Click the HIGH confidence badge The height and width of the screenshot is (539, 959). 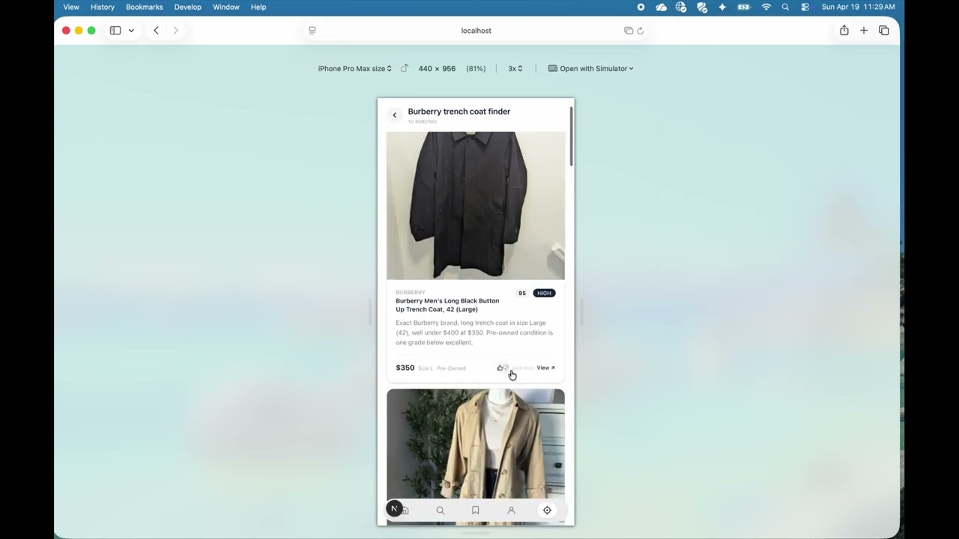[544, 293]
